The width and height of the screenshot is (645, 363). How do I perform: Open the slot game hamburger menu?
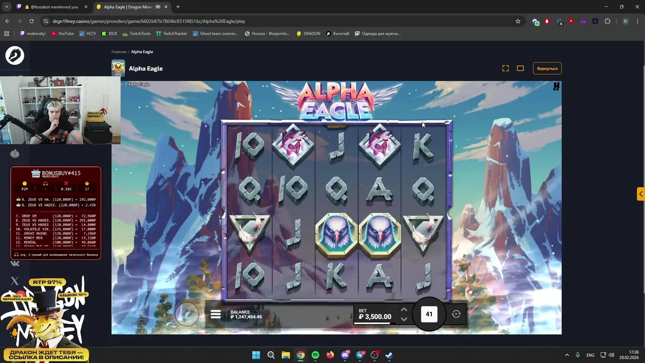(x=216, y=315)
